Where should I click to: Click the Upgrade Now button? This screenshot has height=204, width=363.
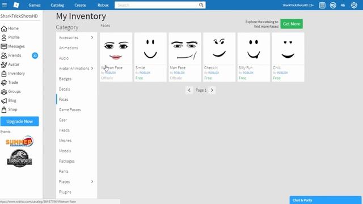click(x=20, y=121)
